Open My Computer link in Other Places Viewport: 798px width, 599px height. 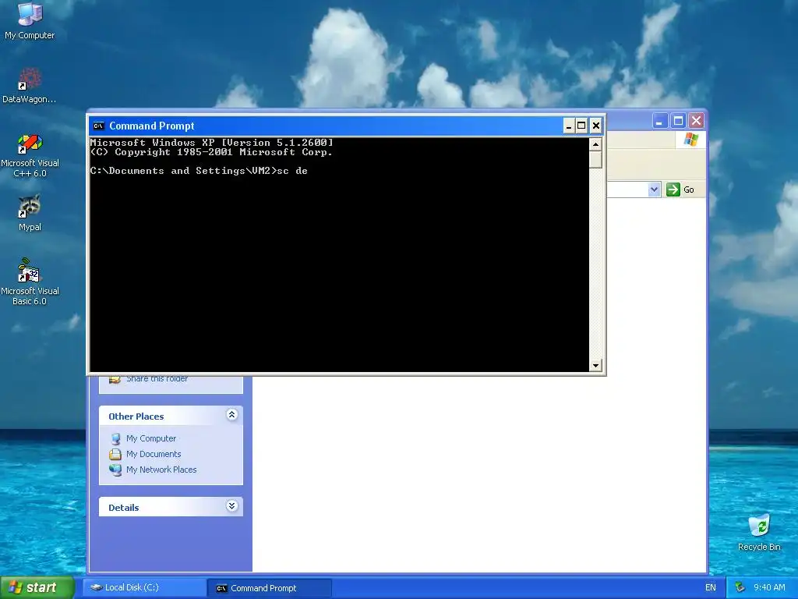coord(151,438)
